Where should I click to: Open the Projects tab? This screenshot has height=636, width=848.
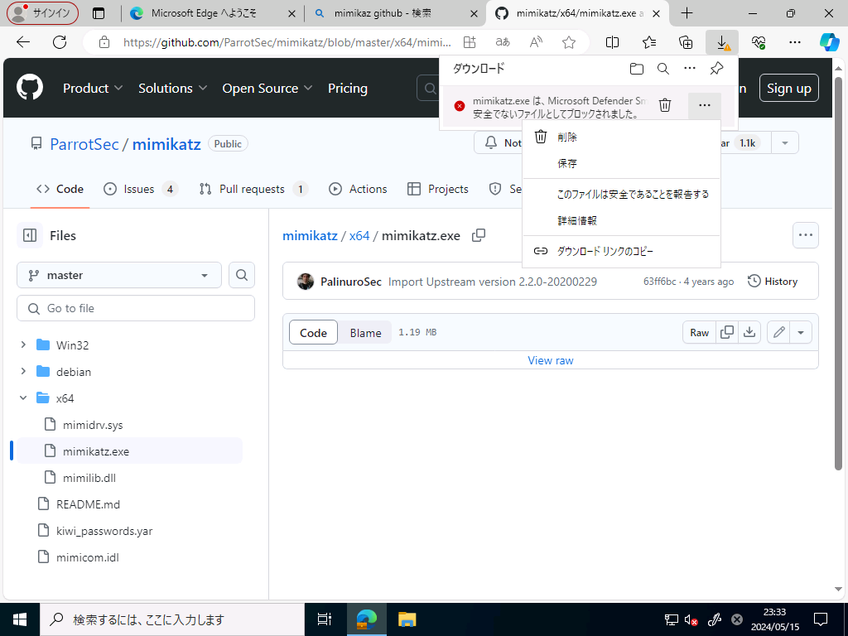[x=437, y=189]
